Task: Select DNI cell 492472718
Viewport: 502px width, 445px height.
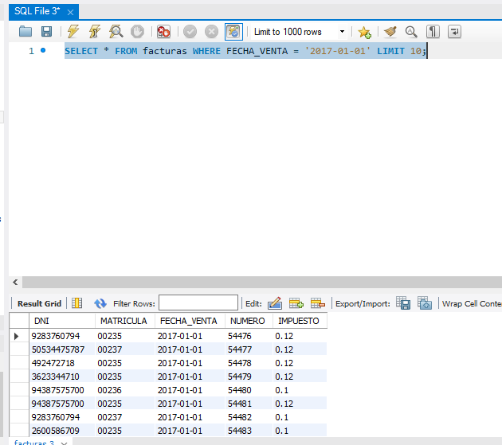Action: point(62,363)
